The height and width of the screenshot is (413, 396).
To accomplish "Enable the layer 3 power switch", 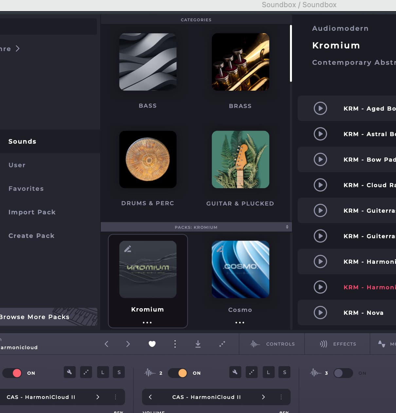I will click(343, 373).
